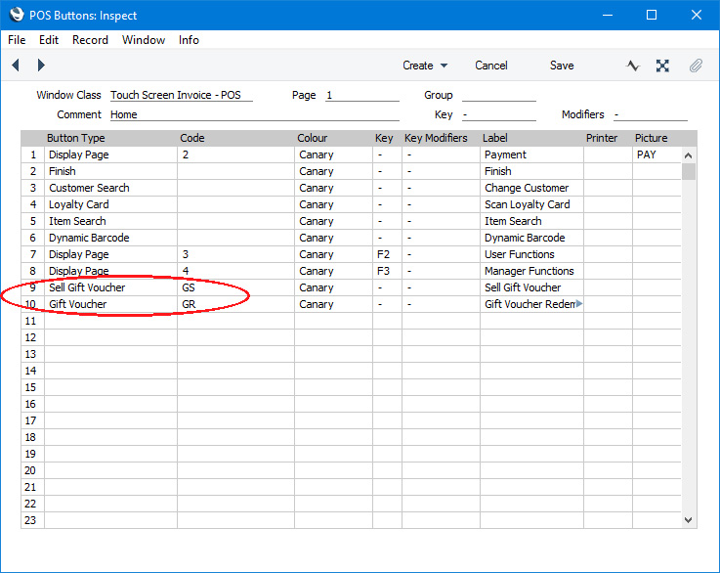Click the Change Customer label cell
The image size is (720, 573).
pyautogui.click(x=531, y=188)
